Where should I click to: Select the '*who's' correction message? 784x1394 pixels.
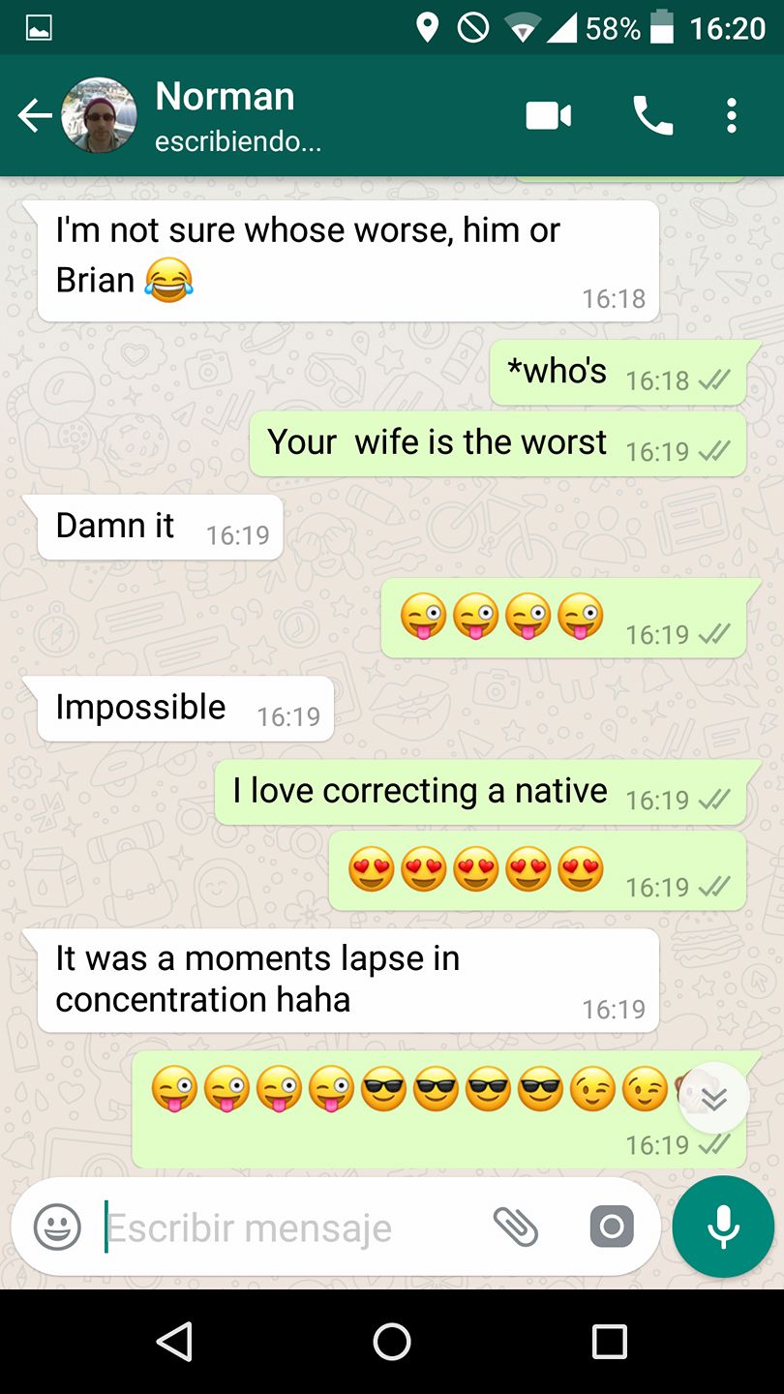click(618, 373)
